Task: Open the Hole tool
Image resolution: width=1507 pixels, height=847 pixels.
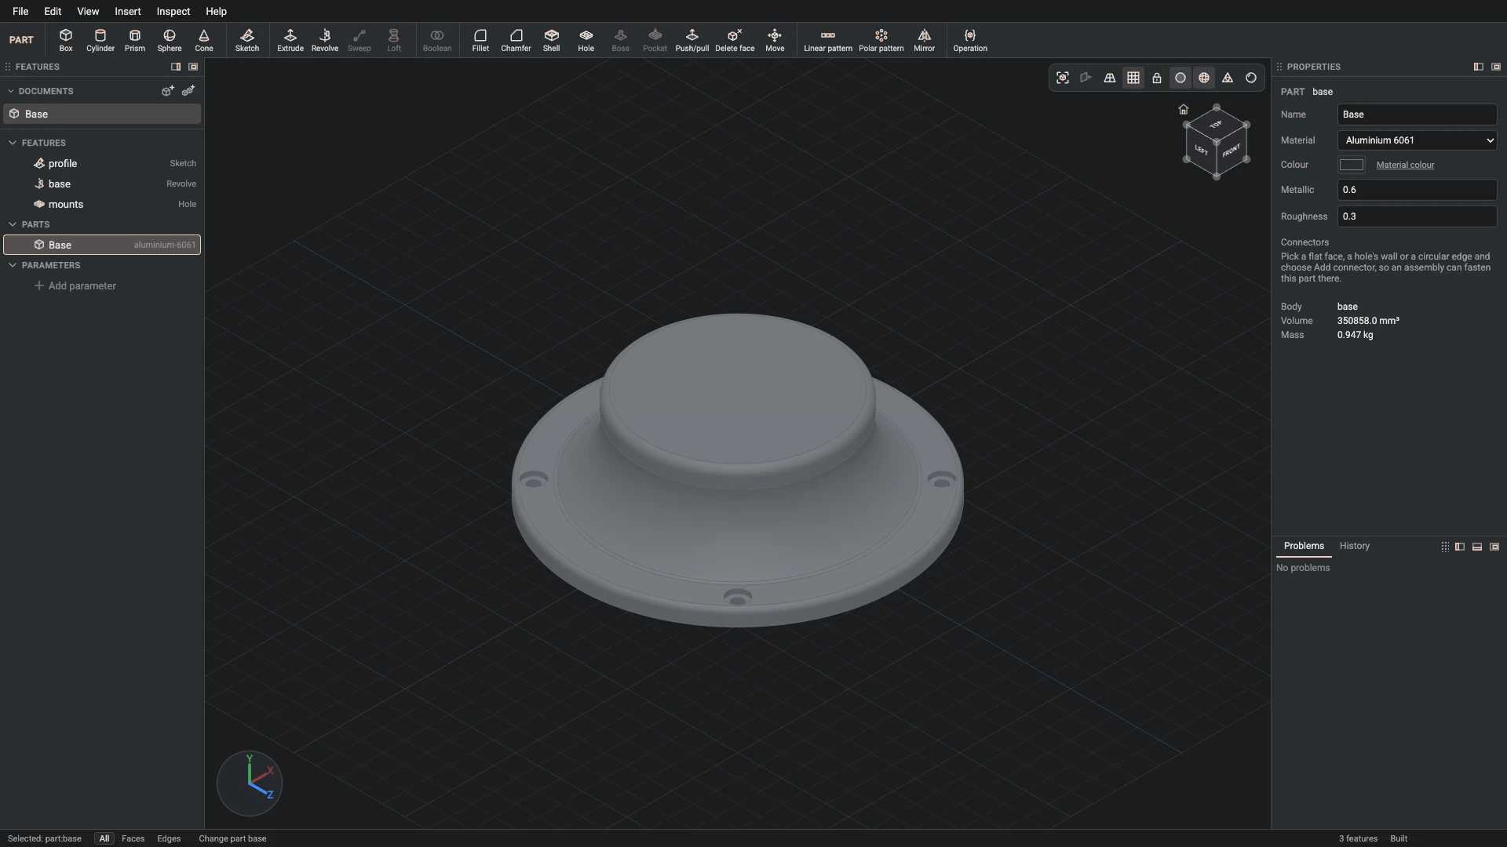Action: tap(586, 40)
